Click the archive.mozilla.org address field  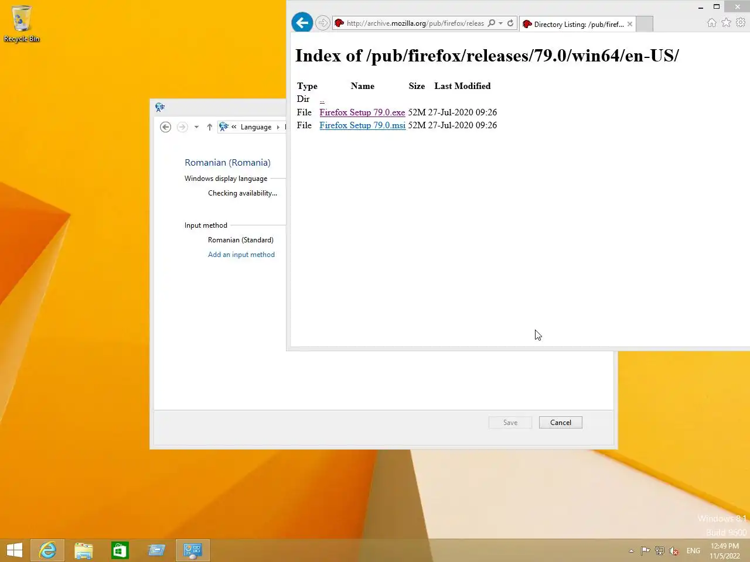[415, 23]
